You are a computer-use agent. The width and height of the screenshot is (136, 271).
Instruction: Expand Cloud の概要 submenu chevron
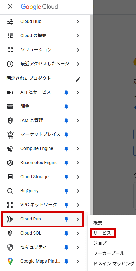click(78, 36)
